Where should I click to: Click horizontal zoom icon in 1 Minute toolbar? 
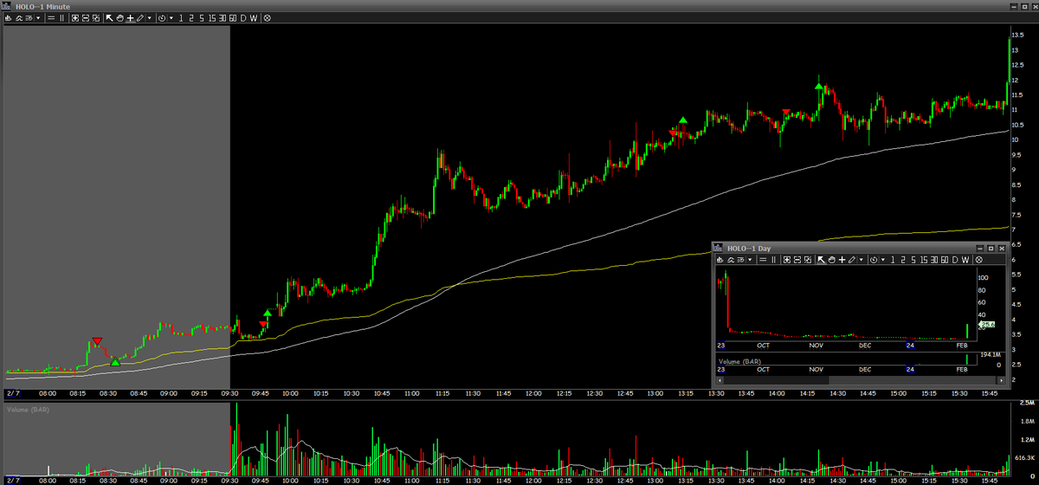[85, 17]
